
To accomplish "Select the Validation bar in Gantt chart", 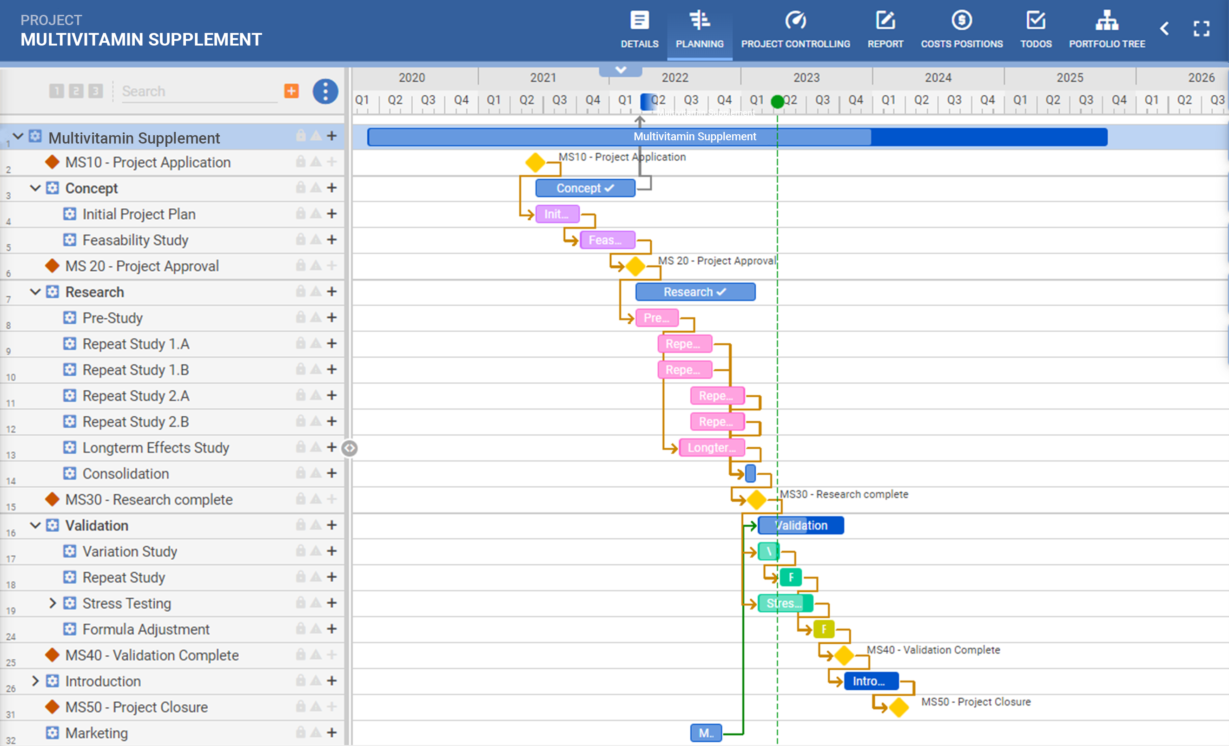I will (800, 525).
